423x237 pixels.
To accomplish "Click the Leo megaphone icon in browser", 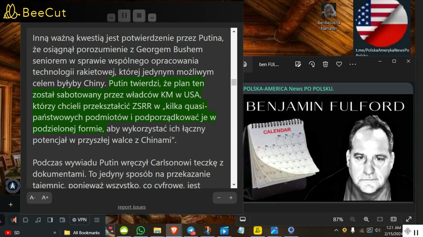I will coord(13,220).
